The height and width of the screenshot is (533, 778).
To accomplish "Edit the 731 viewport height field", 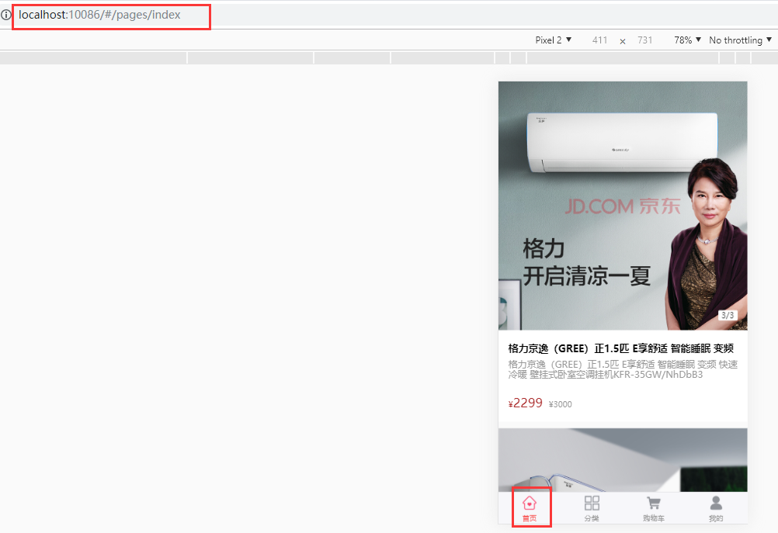I will coord(644,40).
